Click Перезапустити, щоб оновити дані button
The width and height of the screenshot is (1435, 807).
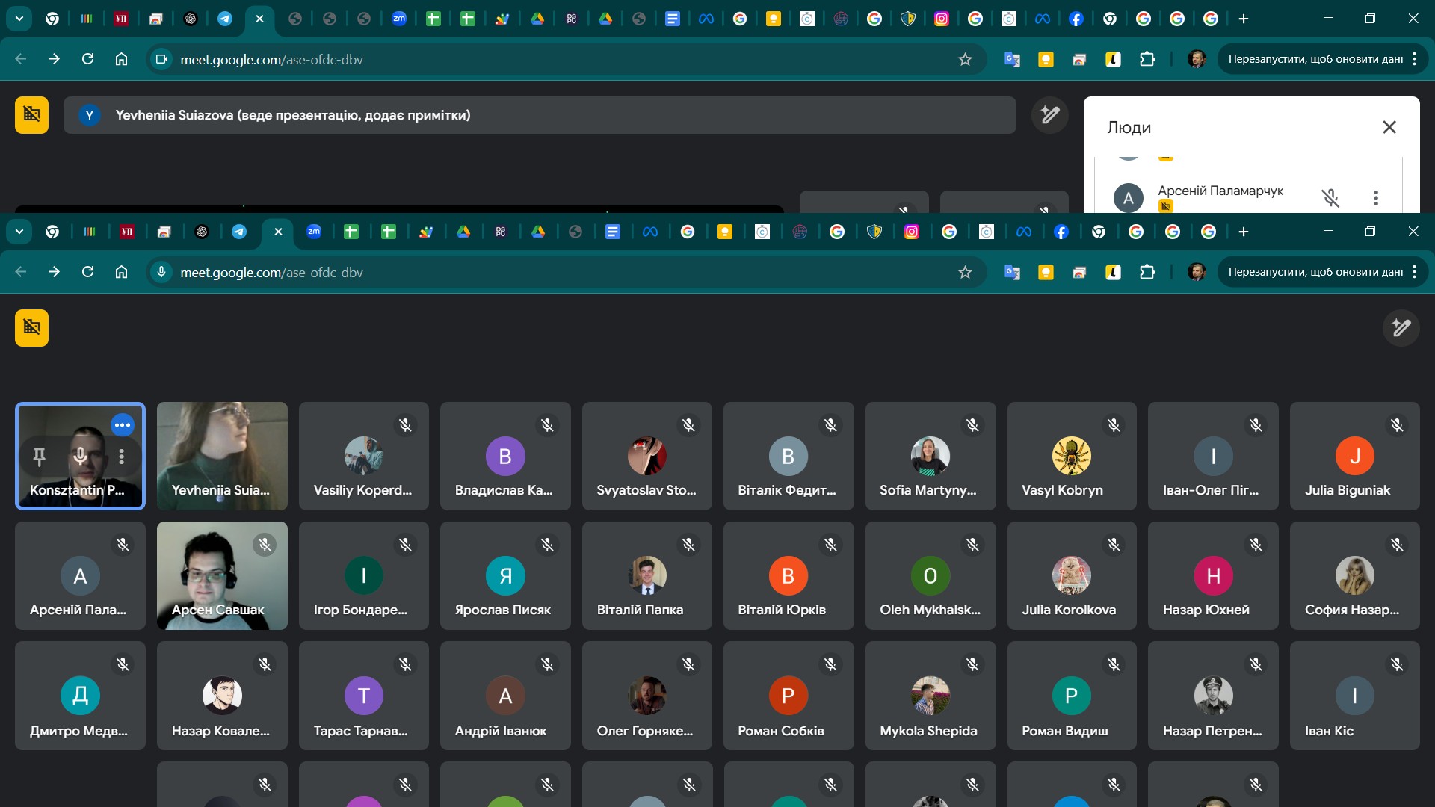click(1315, 272)
